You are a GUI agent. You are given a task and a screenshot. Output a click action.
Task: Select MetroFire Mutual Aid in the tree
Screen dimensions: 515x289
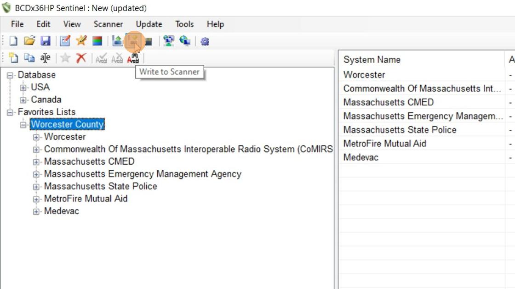[86, 199]
